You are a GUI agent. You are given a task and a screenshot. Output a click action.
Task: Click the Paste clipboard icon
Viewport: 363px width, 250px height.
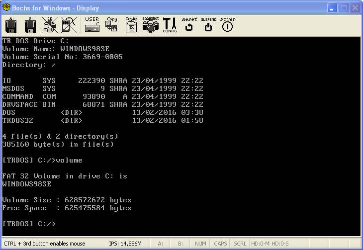tap(131, 24)
